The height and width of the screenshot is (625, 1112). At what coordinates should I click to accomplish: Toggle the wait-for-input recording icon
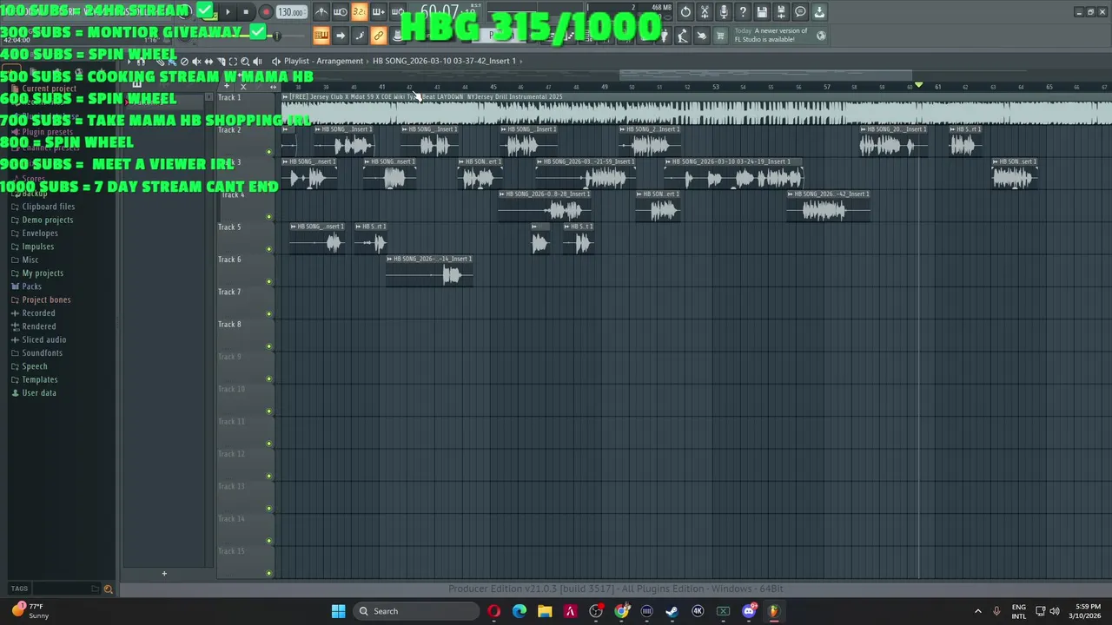tap(341, 12)
